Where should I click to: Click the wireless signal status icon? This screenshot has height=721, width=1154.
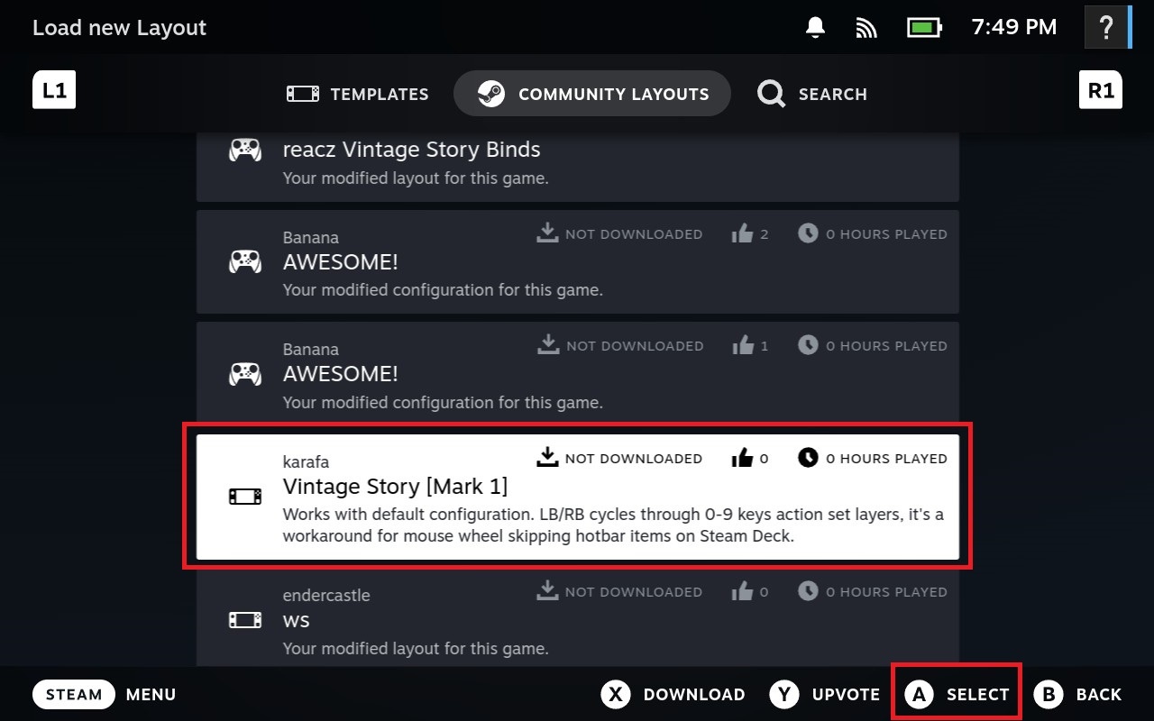point(866,28)
